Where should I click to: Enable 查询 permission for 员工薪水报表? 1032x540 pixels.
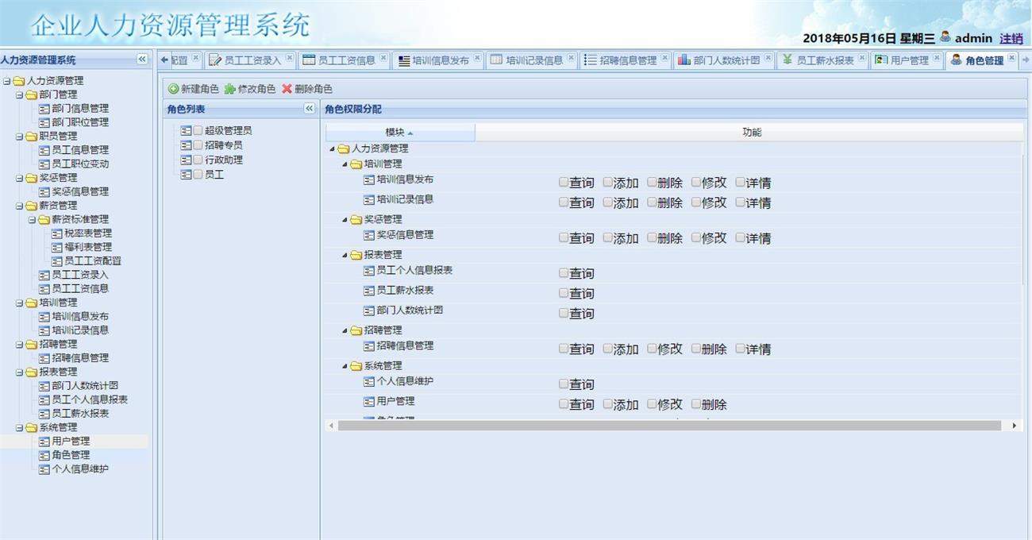[x=564, y=293]
